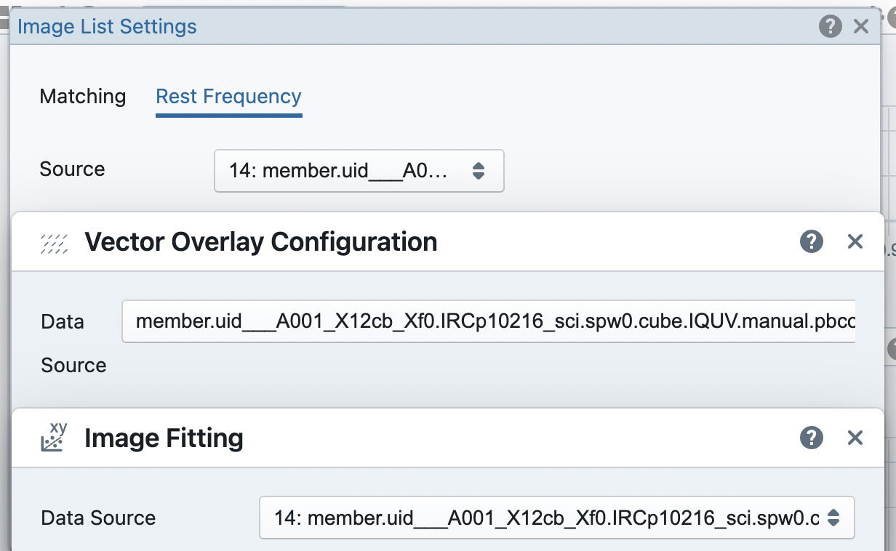This screenshot has width=896, height=551.
Task: Click the Image List Settings title bar
Action: 436,26
